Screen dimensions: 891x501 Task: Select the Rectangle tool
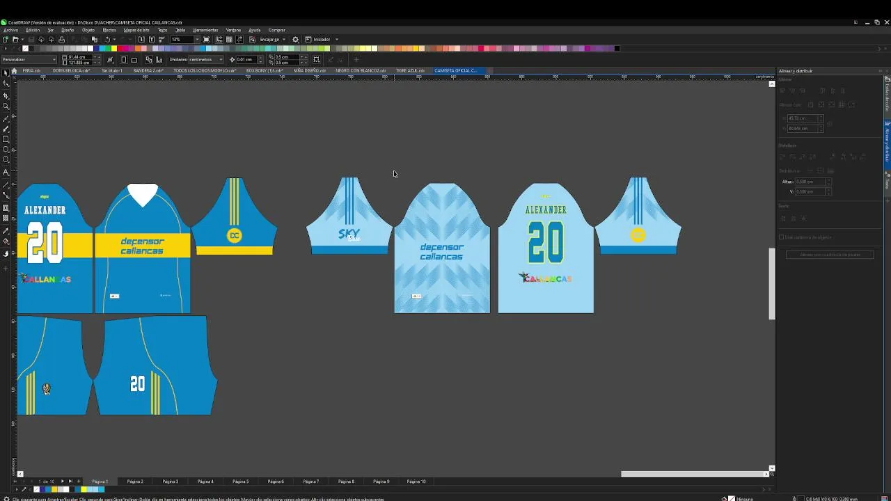coord(6,139)
